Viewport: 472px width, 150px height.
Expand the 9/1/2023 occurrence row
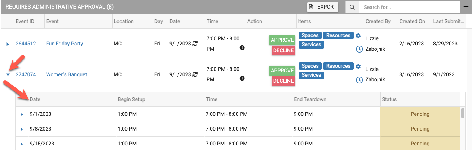22,114
